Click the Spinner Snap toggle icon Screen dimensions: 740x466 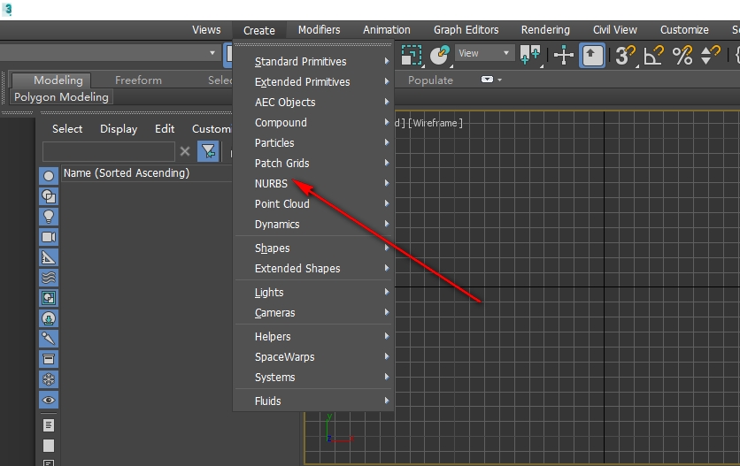click(710, 55)
